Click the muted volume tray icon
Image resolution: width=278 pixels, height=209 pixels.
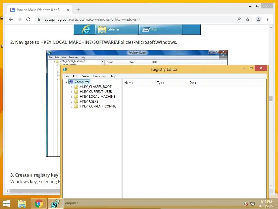pyautogui.click(x=245, y=204)
